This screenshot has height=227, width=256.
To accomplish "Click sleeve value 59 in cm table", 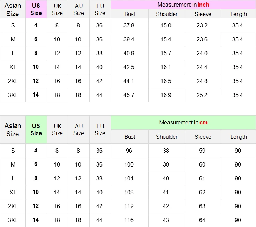I will (202, 151).
